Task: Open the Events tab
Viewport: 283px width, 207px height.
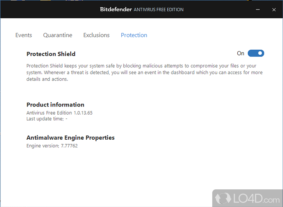Action: pos(24,35)
